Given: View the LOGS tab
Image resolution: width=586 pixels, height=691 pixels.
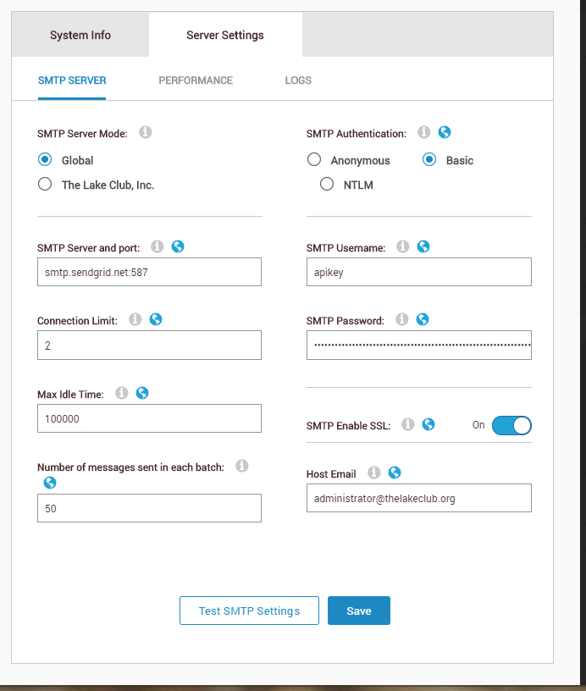Looking at the screenshot, I should coord(298,80).
